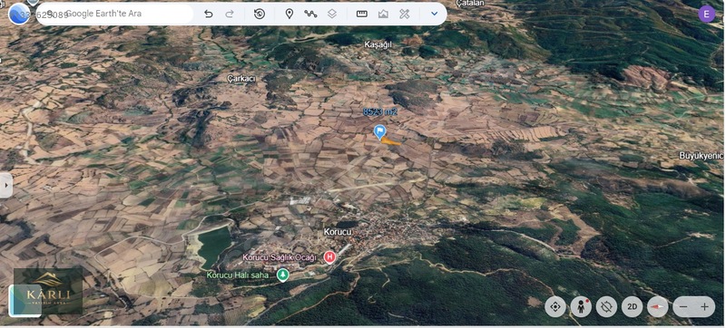Switch to 2D view
The width and height of the screenshot is (726, 328).
click(x=632, y=307)
